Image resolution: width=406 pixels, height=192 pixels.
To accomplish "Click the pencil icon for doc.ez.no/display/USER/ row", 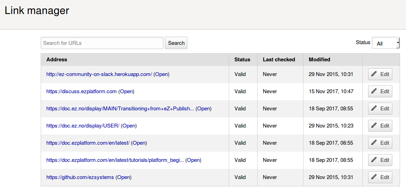I will coord(374,126).
